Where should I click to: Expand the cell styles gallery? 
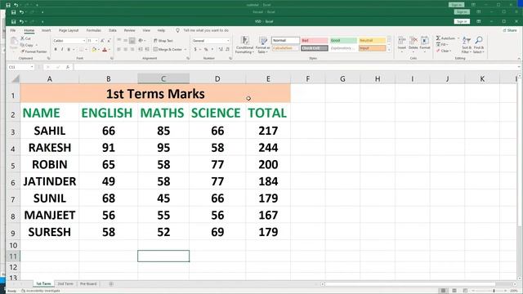point(389,50)
